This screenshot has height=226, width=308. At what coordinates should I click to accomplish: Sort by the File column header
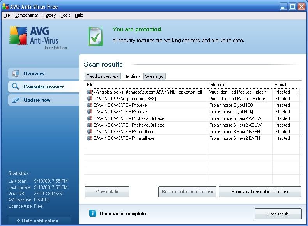click(145, 85)
